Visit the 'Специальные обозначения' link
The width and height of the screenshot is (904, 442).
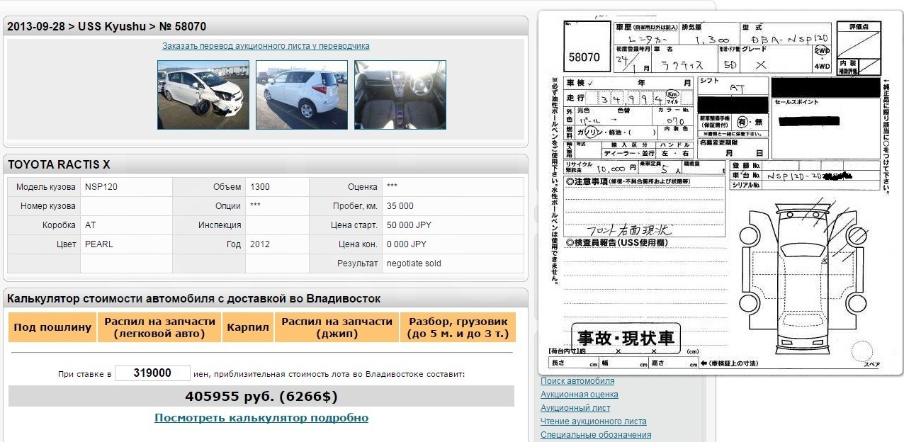pos(596,435)
